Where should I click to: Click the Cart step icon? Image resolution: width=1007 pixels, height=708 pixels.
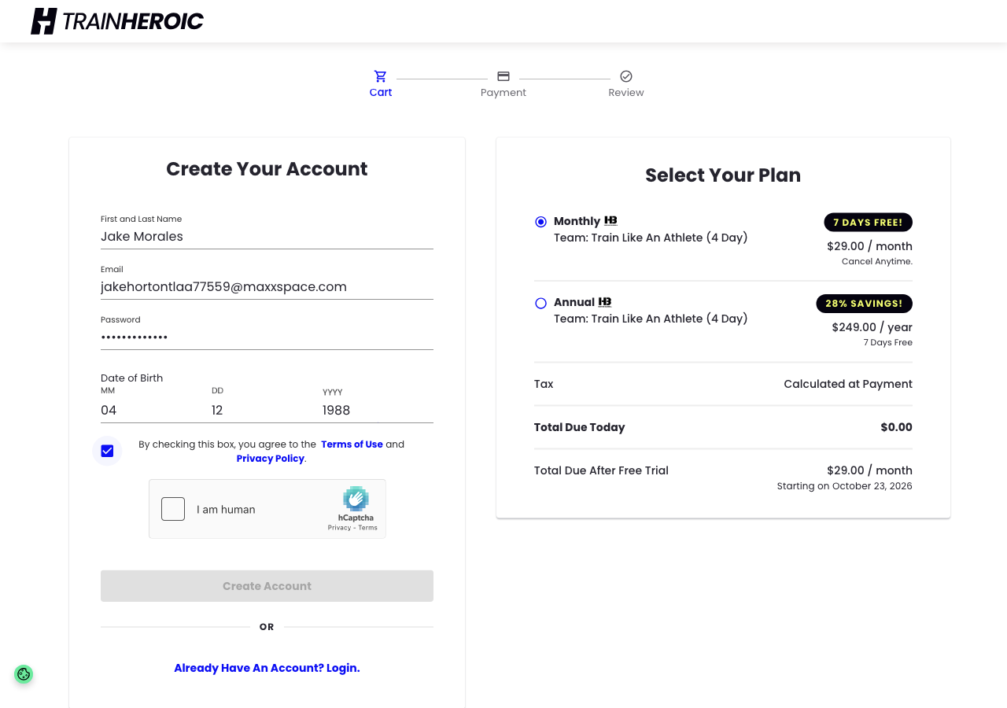tap(381, 76)
